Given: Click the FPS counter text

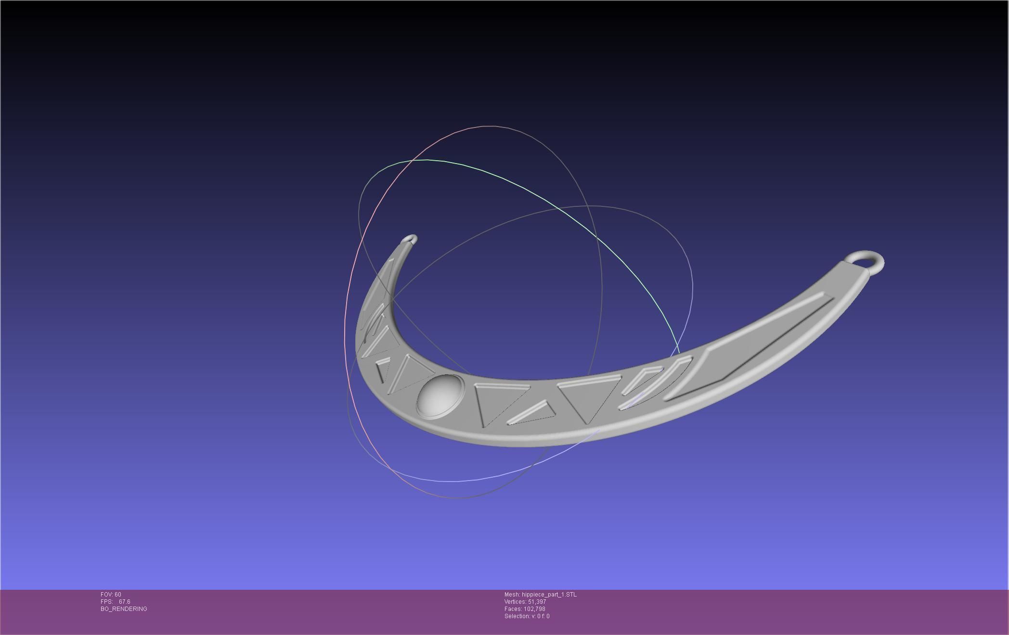Looking at the screenshot, I should (116, 602).
